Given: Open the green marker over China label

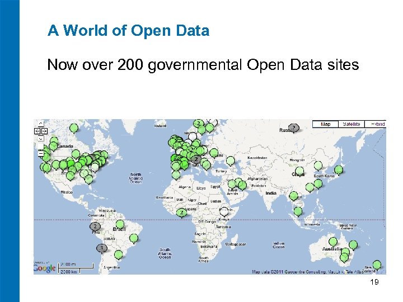Looking at the screenshot, I should 299,171.
